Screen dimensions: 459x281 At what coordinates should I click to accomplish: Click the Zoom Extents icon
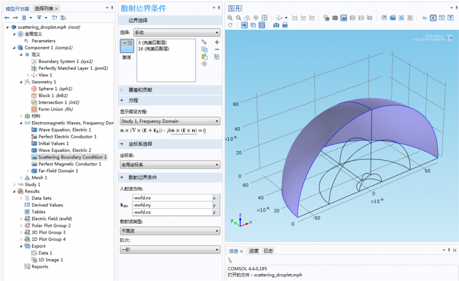pyautogui.click(x=264, y=18)
